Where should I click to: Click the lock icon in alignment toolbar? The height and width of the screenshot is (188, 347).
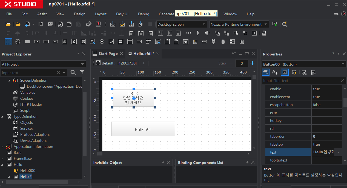[x=264, y=33]
